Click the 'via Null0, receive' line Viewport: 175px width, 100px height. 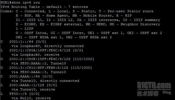[31, 98]
